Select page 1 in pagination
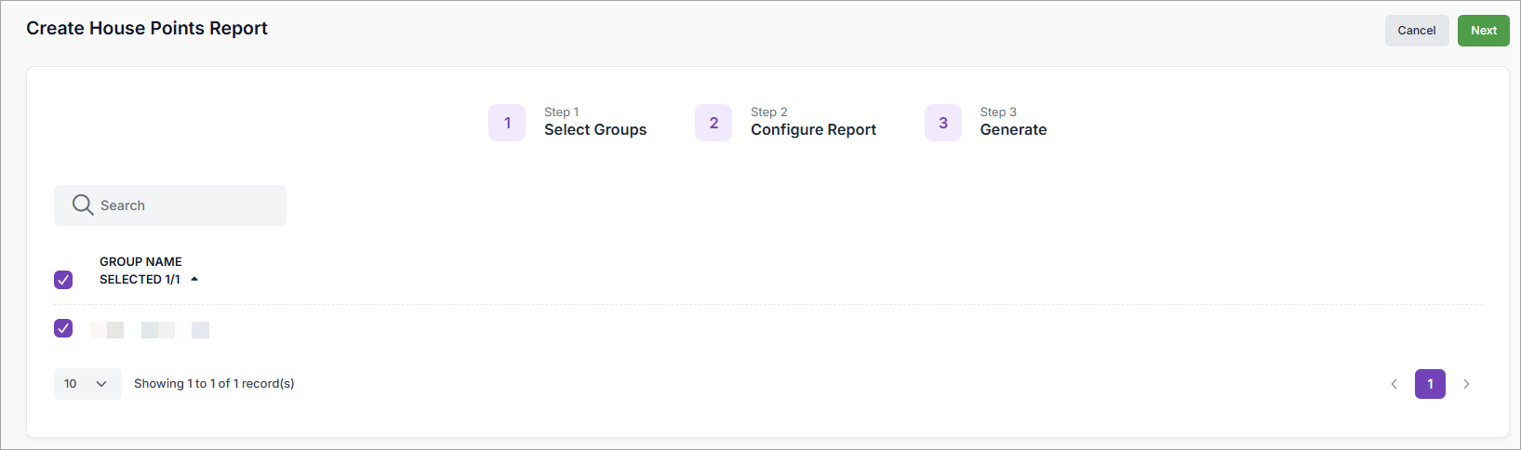1521x450 pixels. [1430, 384]
